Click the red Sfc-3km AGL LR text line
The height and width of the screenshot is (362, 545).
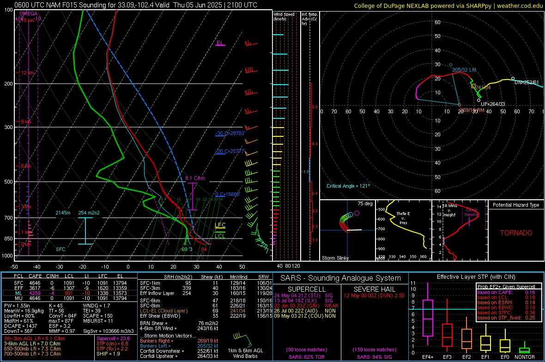(35, 338)
